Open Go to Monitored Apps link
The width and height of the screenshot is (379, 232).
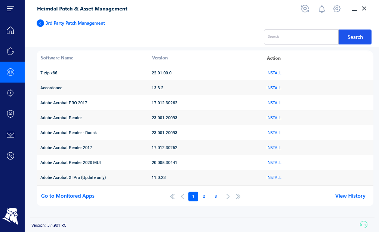[x=68, y=196]
